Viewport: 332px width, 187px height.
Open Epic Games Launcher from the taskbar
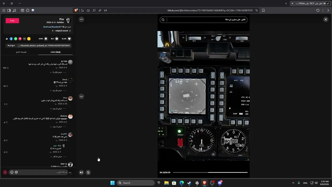159,183
